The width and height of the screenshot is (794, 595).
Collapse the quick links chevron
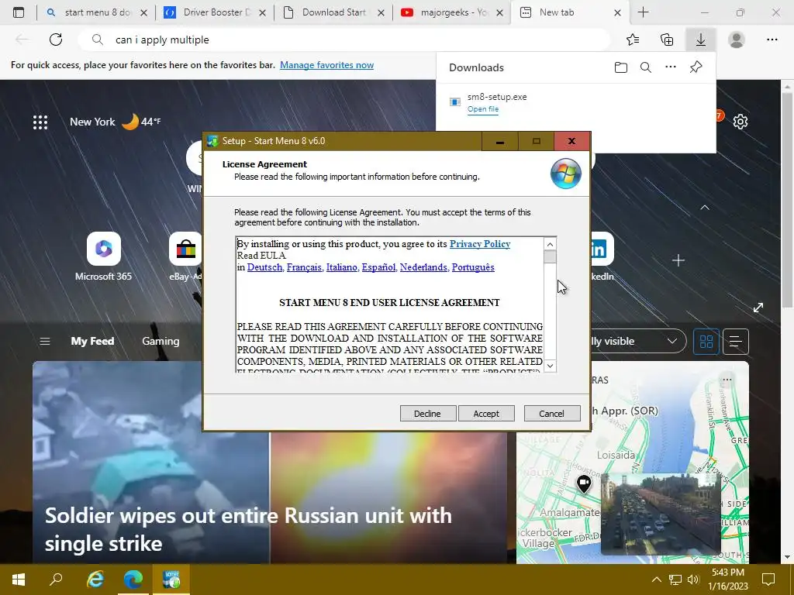click(704, 208)
